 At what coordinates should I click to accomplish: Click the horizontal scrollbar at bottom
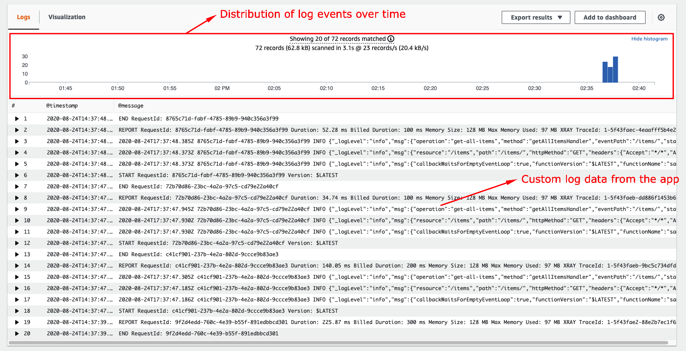(338, 343)
